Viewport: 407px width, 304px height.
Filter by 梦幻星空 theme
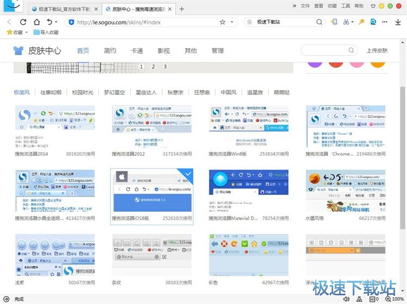tap(115, 92)
